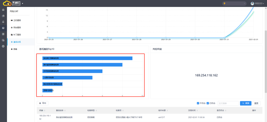Open 主机漏洞 menu item
Screen dimensions: 267x122
17,21
